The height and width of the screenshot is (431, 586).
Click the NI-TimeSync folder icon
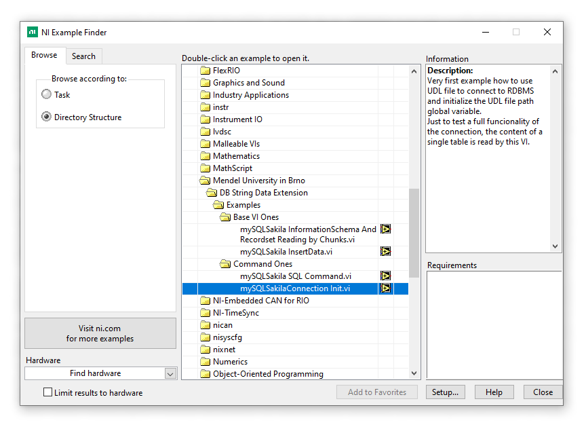tap(205, 313)
